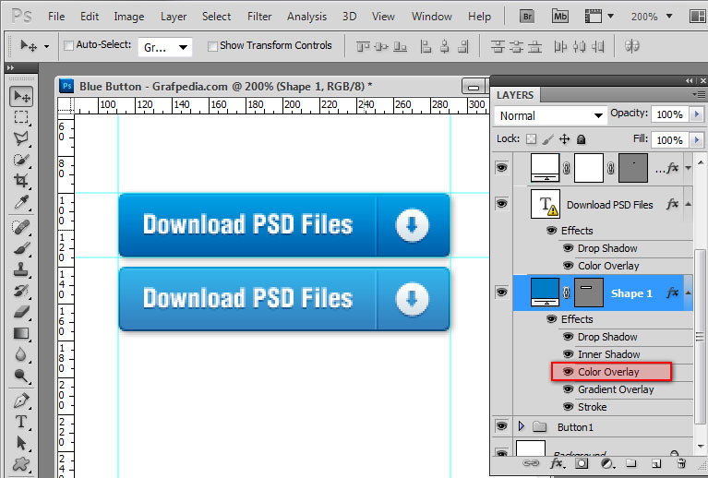The image size is (708, 478).
Task: Click Shape 1 blue layer thumbnail
Action: [x=545, y=293]
